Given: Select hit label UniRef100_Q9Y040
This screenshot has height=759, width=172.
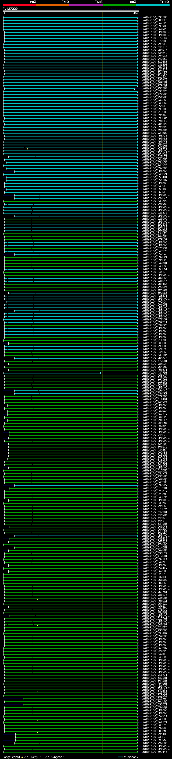Looking at the screenshot, I should 154,391.
